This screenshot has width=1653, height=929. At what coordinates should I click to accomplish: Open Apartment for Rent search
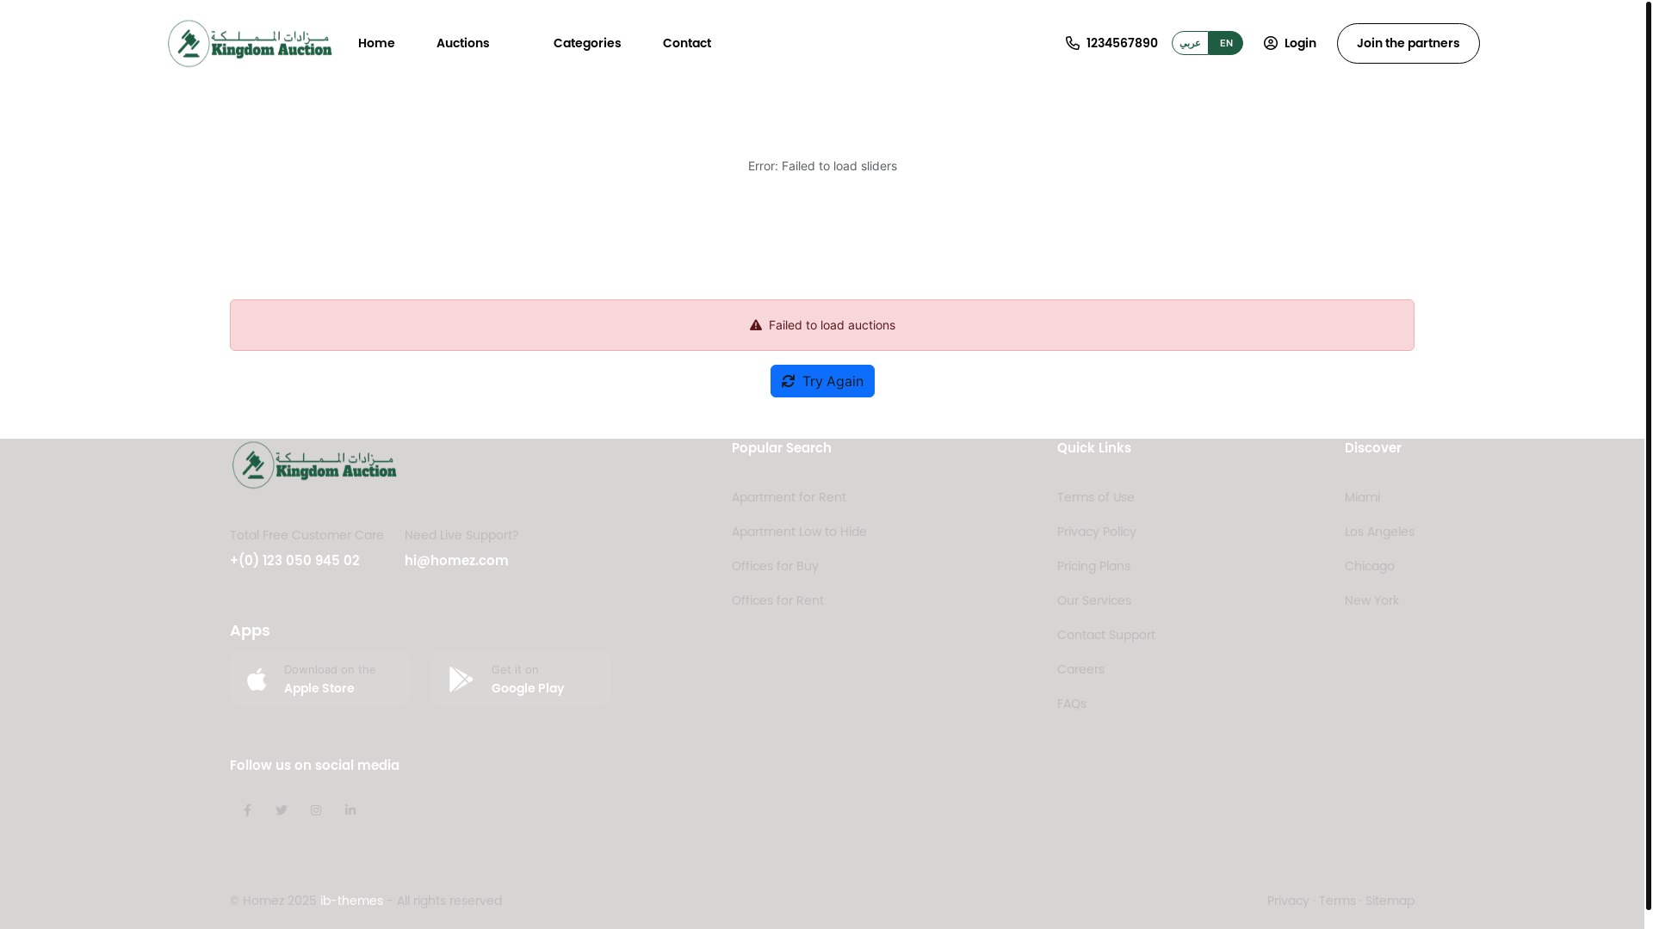click(789, 497)
